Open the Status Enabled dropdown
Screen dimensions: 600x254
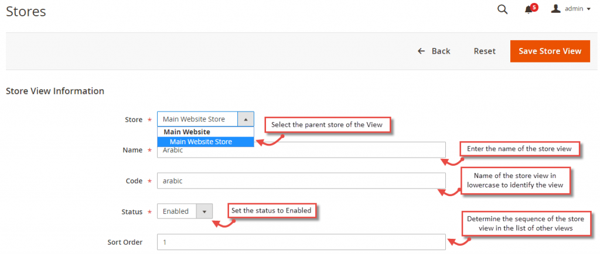pos(185,211)
